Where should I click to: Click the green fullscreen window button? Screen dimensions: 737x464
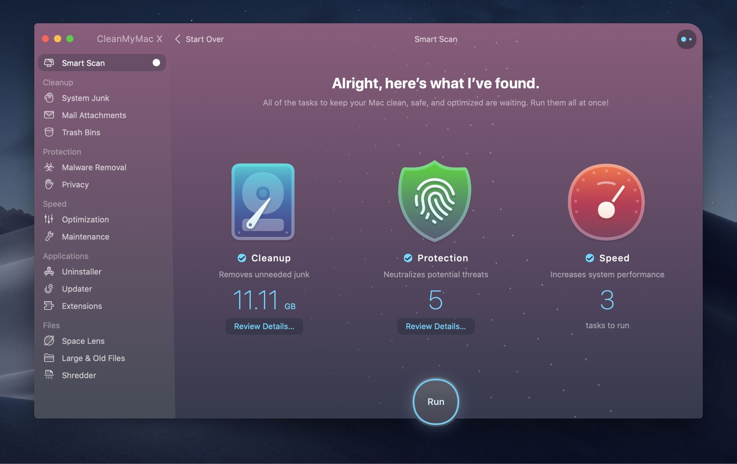[x=70, y=39]
